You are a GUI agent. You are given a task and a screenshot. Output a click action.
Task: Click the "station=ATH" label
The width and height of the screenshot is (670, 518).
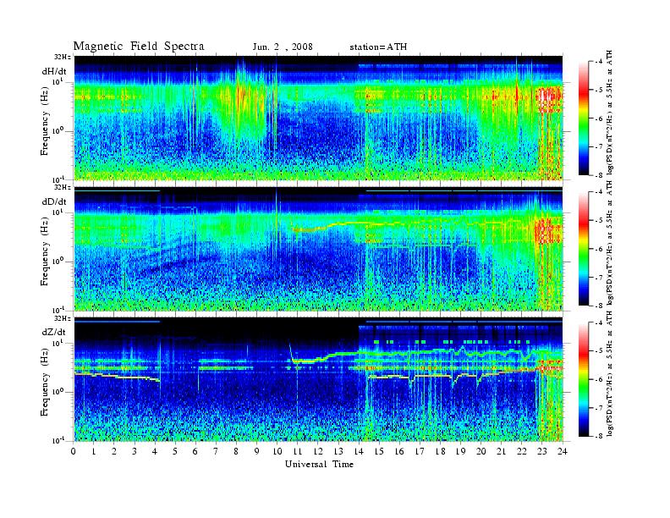point(378,47)
